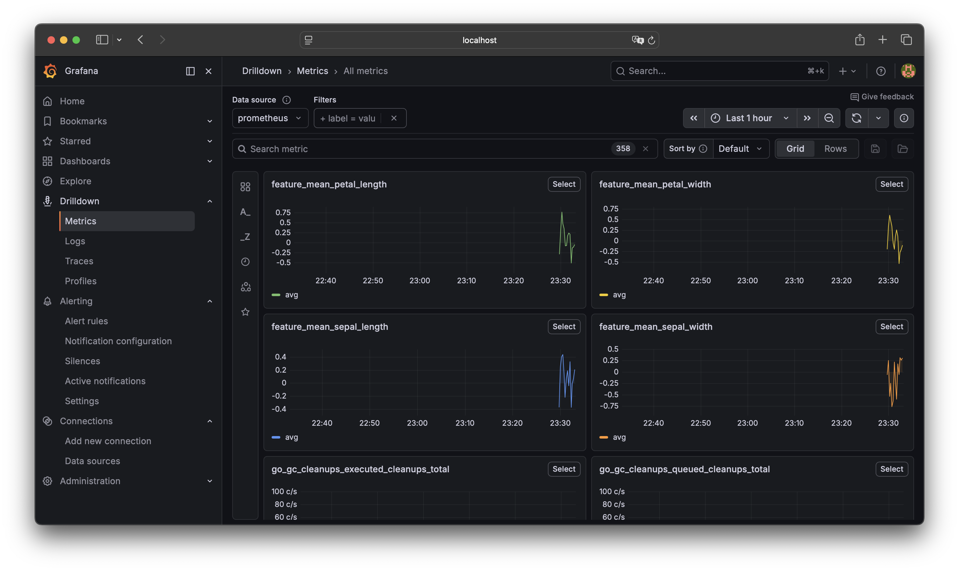Open the Home nav item

[x=72, y=101]
